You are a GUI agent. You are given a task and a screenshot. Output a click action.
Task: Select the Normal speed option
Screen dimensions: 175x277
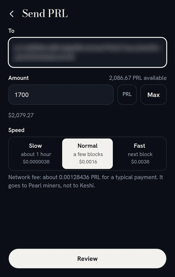pyautogui.click(x=87, y=154)
